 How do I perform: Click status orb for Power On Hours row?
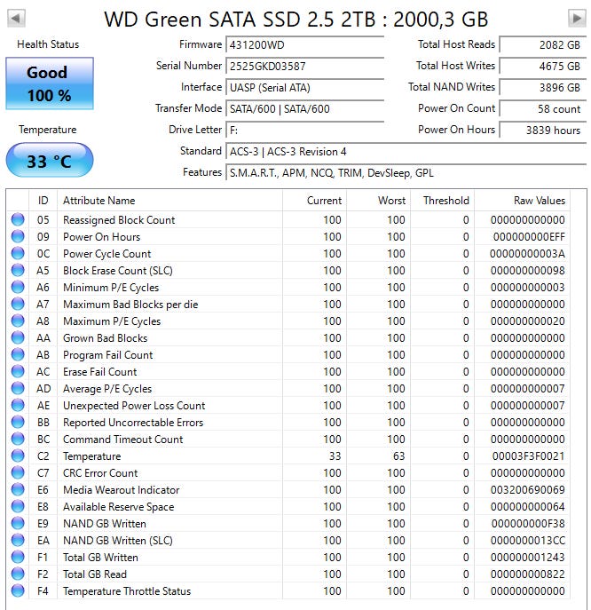click(x=18, y=236)
